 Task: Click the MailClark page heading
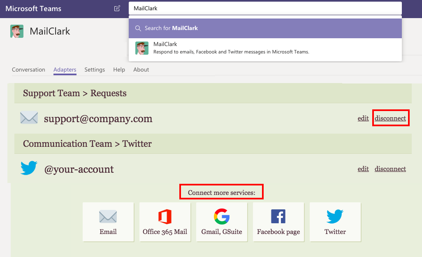(50, 31)
